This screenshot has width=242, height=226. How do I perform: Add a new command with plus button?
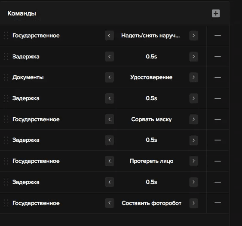click(216, 13)
